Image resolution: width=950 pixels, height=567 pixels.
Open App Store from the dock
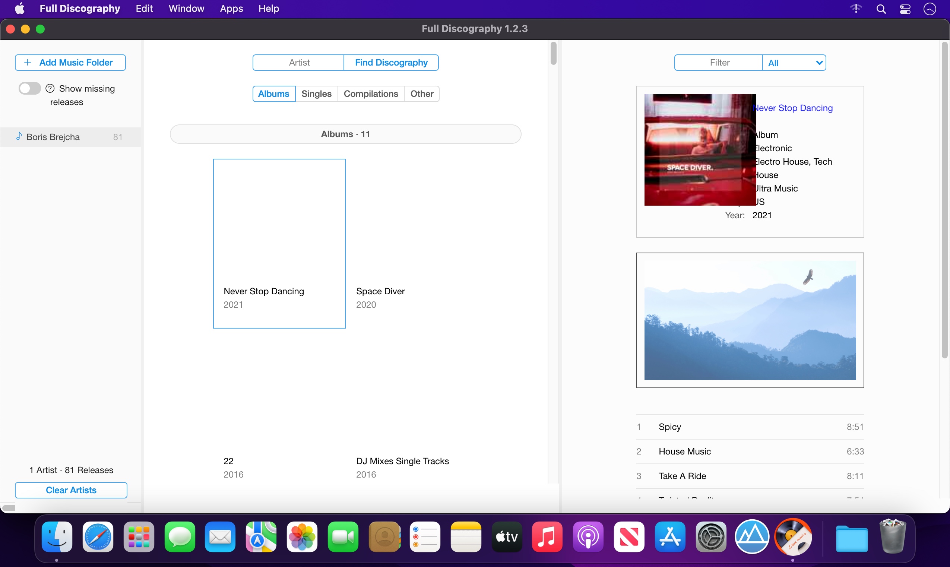670,537
